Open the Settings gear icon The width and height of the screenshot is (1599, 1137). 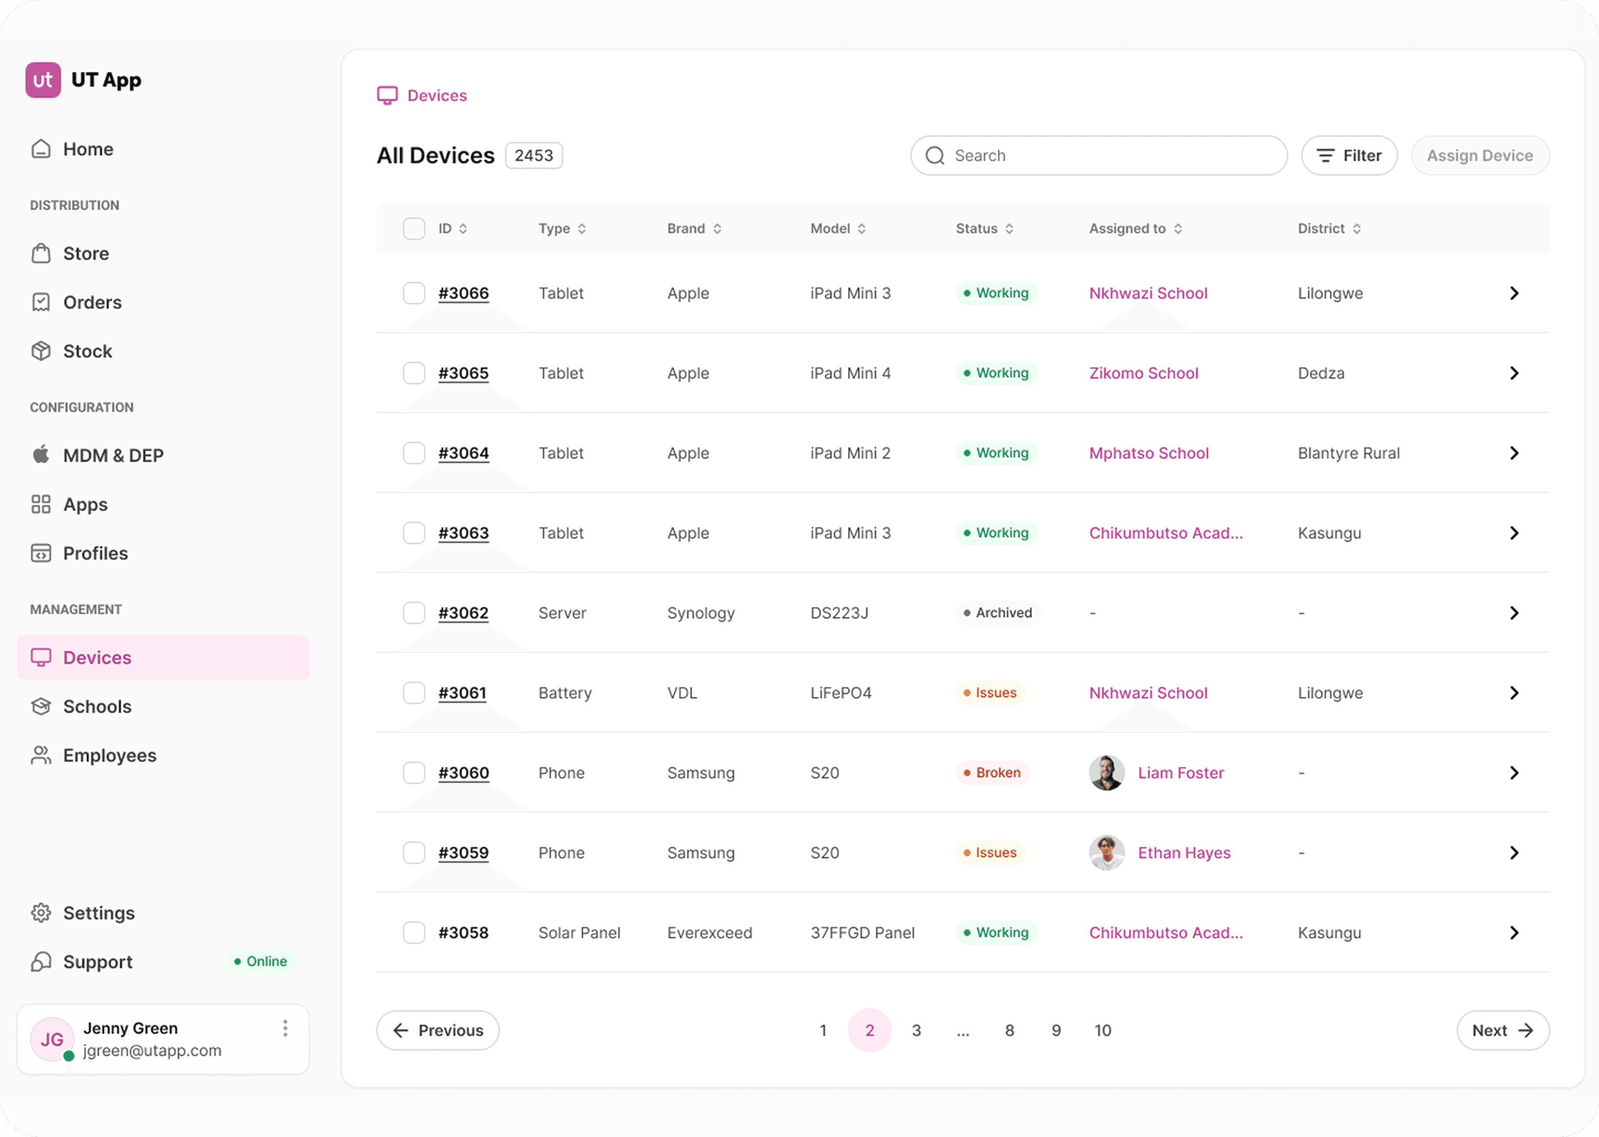(41, 913)
